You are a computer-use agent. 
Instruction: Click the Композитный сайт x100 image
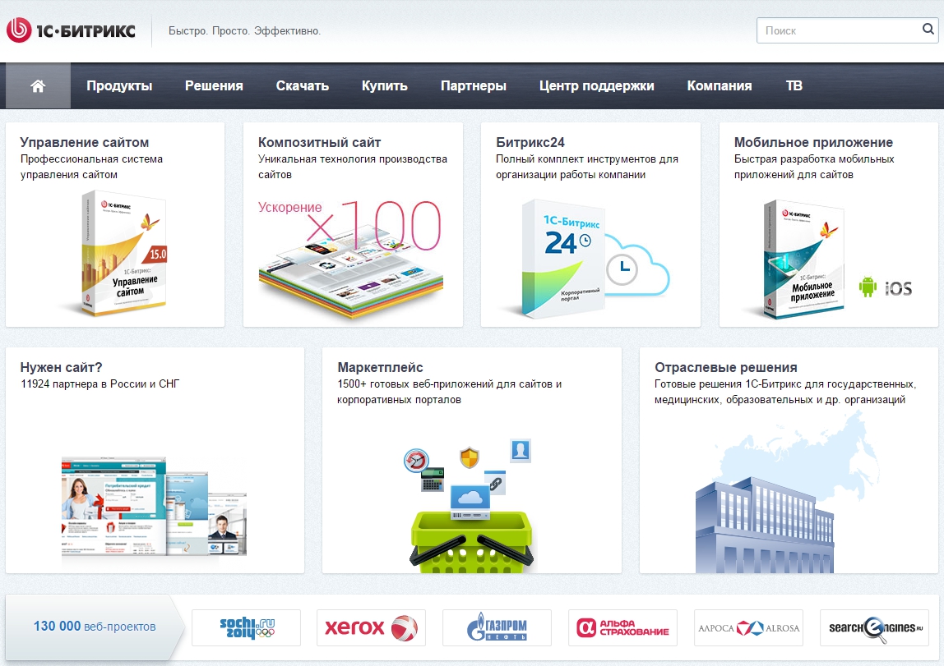(352, 255)
